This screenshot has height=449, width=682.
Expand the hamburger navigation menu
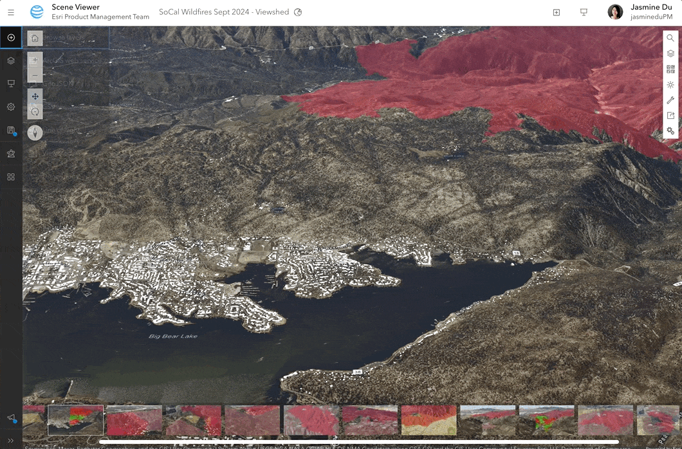pyautogui.click(x=10, y=12)
